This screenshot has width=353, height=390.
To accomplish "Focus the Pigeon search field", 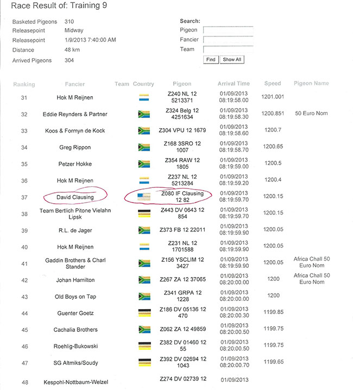I will pyautogui.click(x=228, y=30).
